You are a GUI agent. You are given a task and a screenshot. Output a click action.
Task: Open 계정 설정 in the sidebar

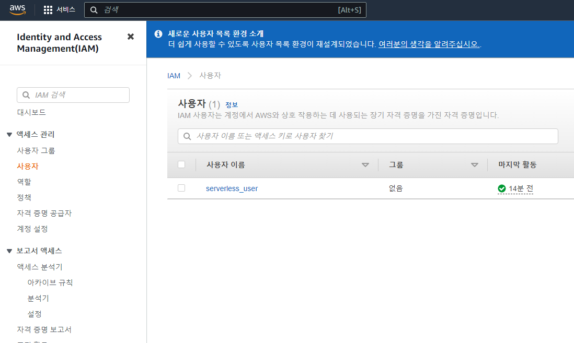[32, 229]
